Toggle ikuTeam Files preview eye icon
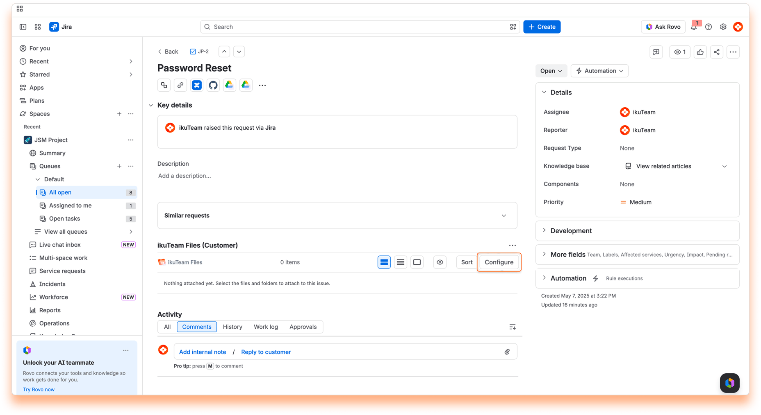 click(440, 262)
